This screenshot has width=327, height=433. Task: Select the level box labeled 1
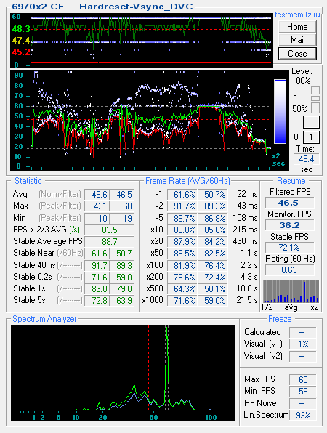click(x=311, y=137)
